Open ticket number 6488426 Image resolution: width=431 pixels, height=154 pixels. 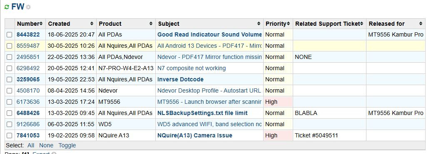(x=28, y=113)
